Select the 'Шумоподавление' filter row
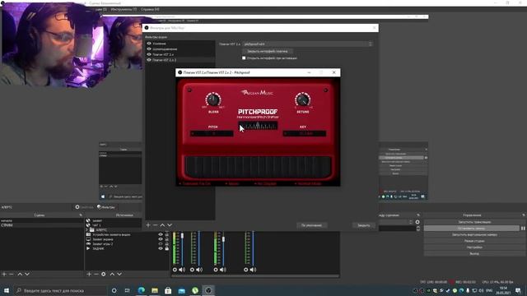 [x=180, y=49]
